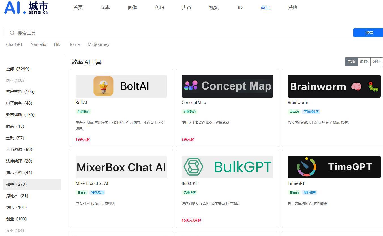Select the 文本 (1043) sidebar heading

point(16,230)
